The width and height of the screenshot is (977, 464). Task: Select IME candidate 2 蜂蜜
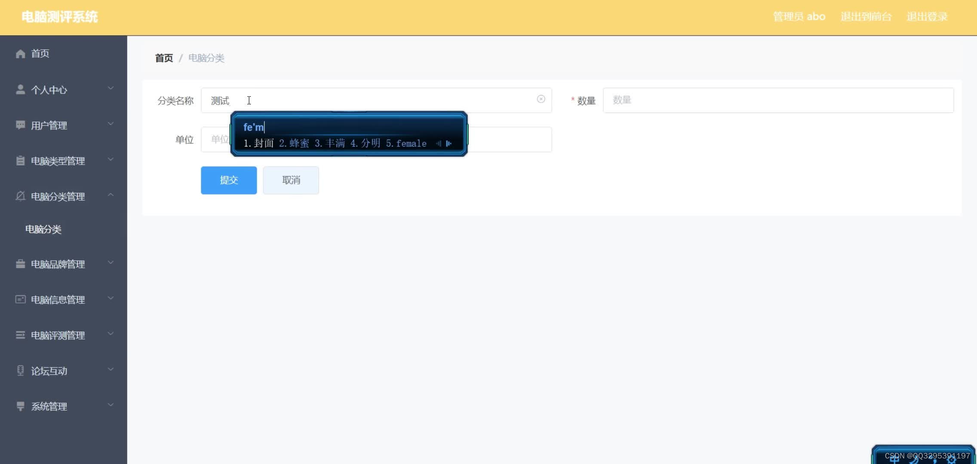coord(294,143)
